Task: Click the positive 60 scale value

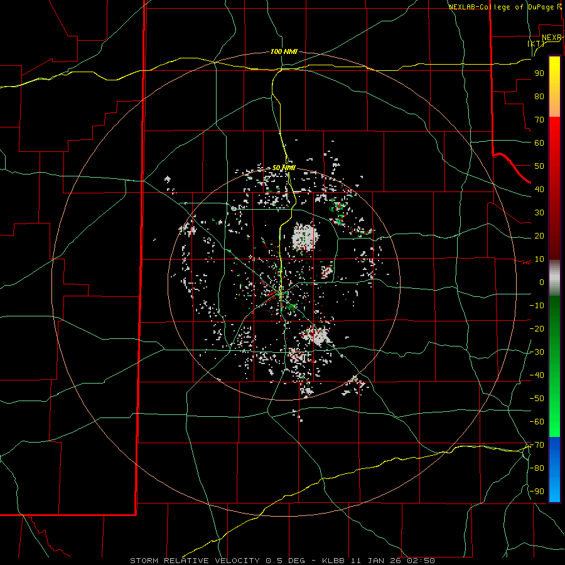Action: click(x=539, y=143)
